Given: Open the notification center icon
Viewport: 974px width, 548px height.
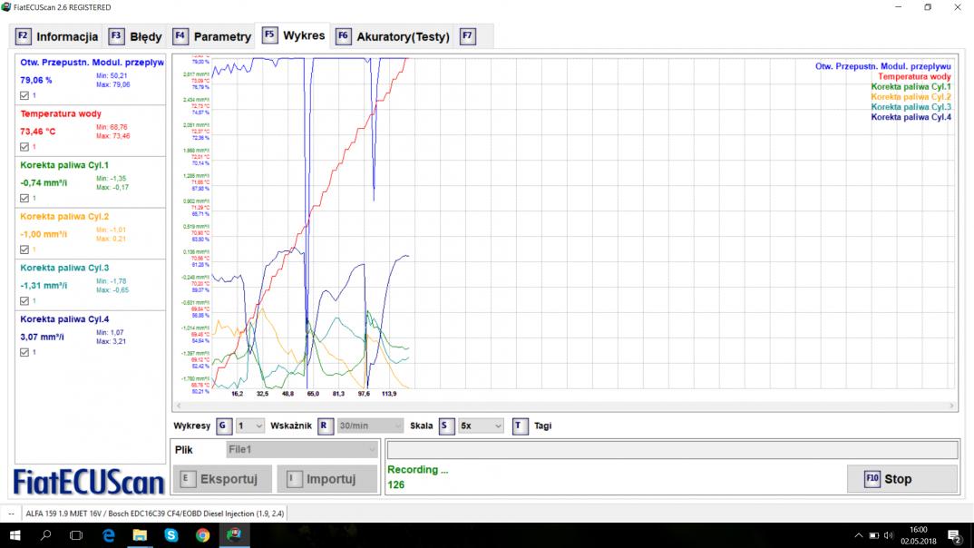Looking at the screenshot, I should coord(954,535).
